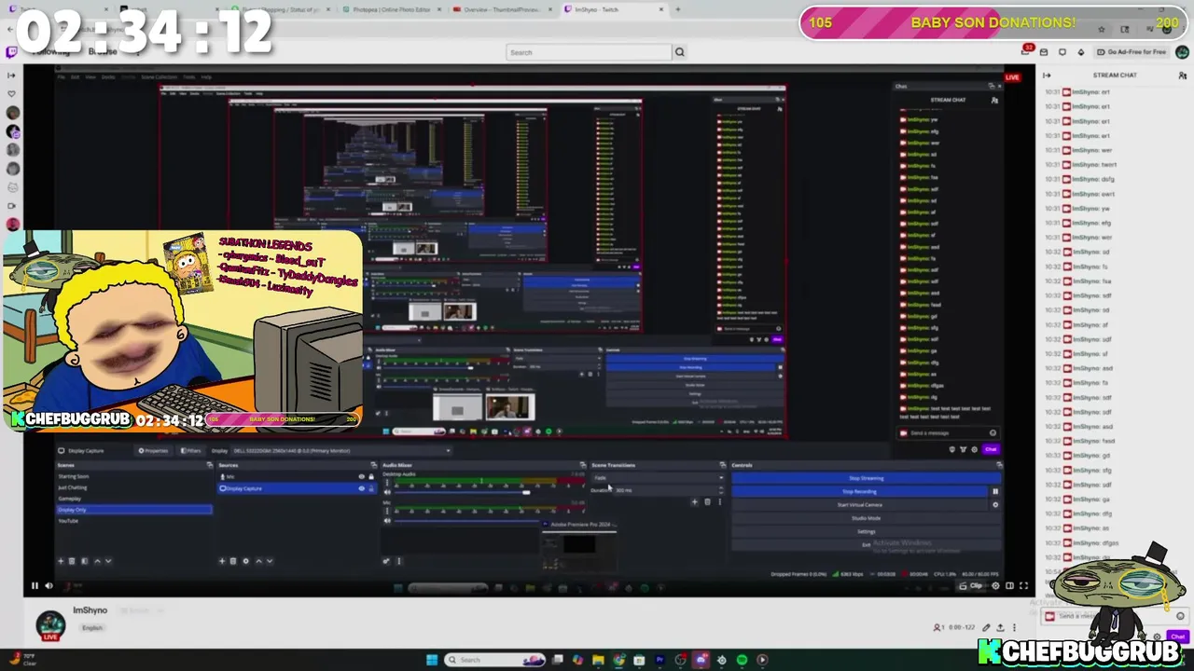Enter fullscreen on the Twitch player
Screen dimensions: 1194x671
1023,586
